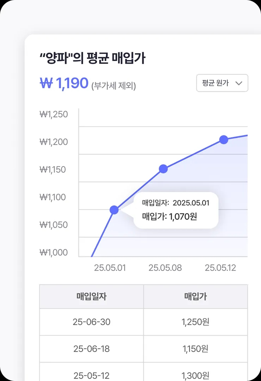Viewport: 261px width, 381px height.
Task: Select the 25.05.01 data point on chart
Action: pos(114,210)
